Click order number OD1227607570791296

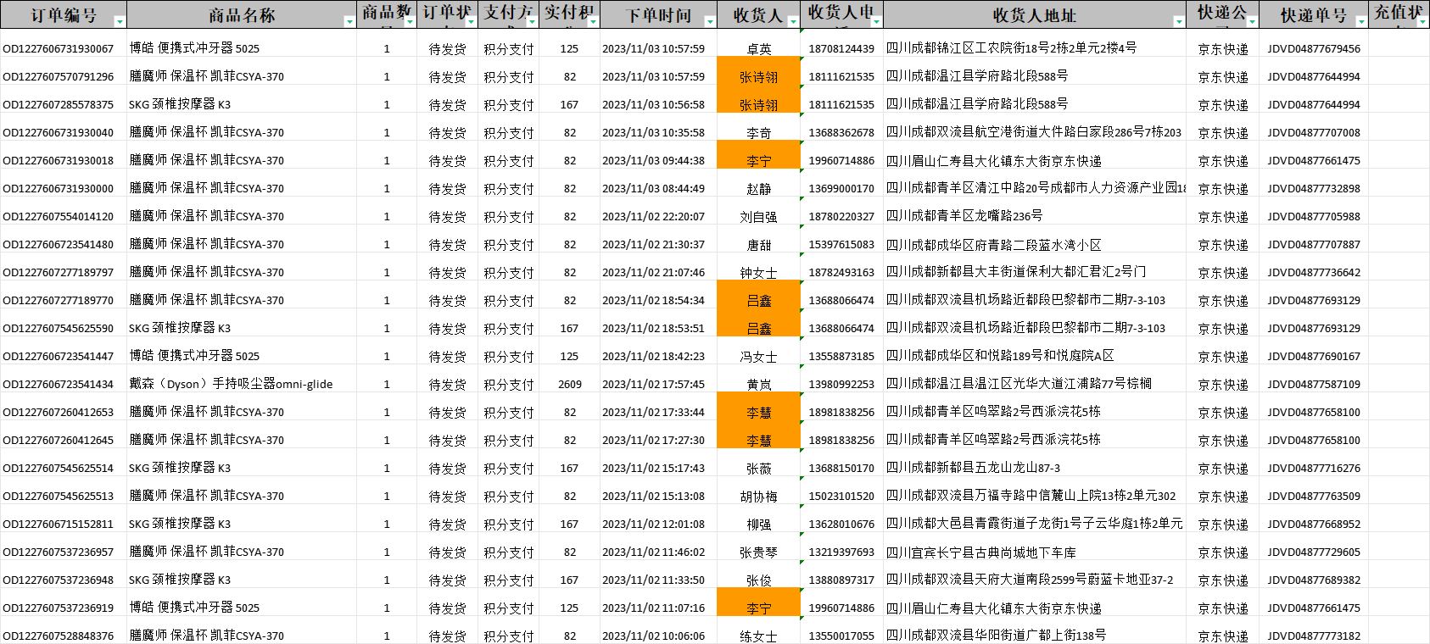click(59, 77)
